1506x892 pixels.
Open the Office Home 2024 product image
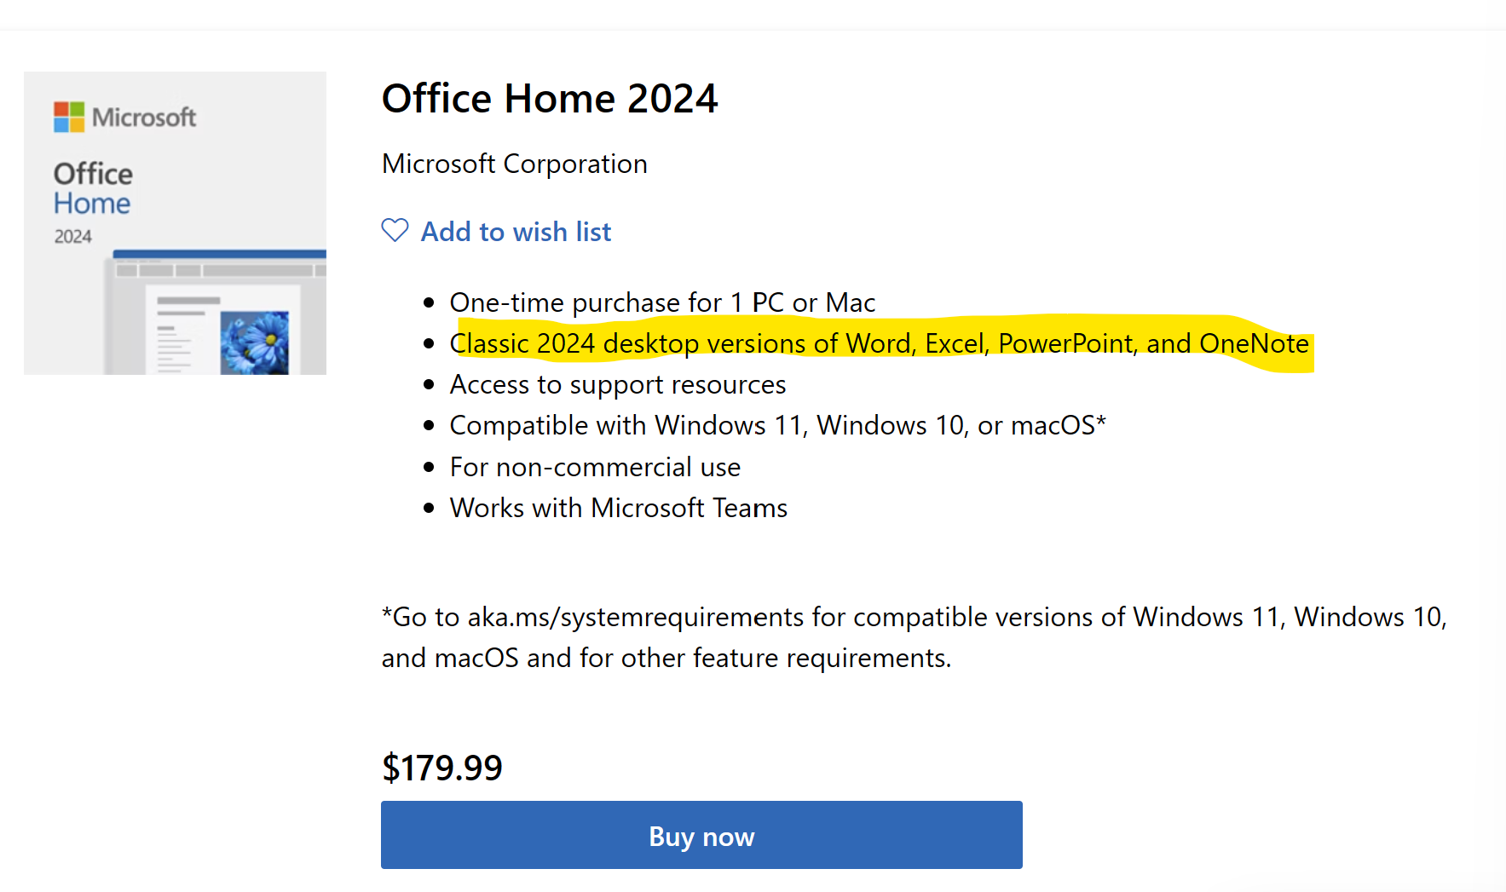coord(175,223)
